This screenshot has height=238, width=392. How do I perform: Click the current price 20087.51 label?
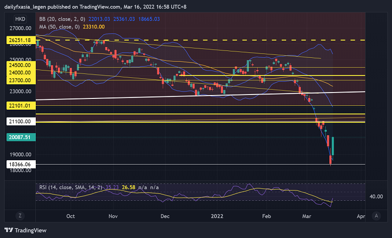click(21, 137)
